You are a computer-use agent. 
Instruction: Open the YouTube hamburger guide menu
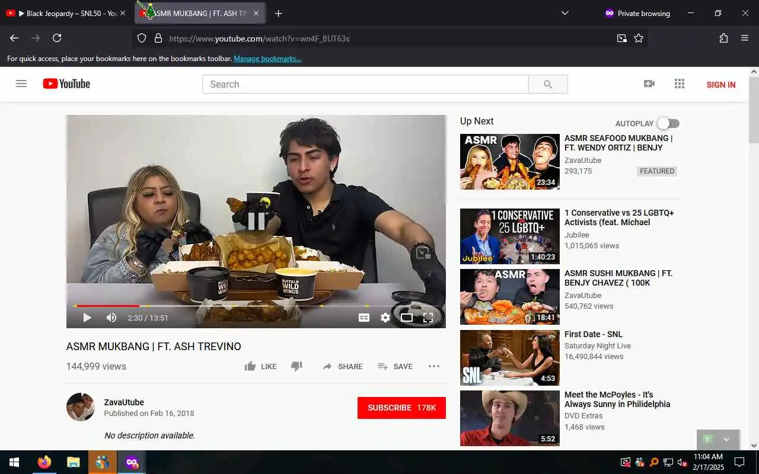[21, 84]
